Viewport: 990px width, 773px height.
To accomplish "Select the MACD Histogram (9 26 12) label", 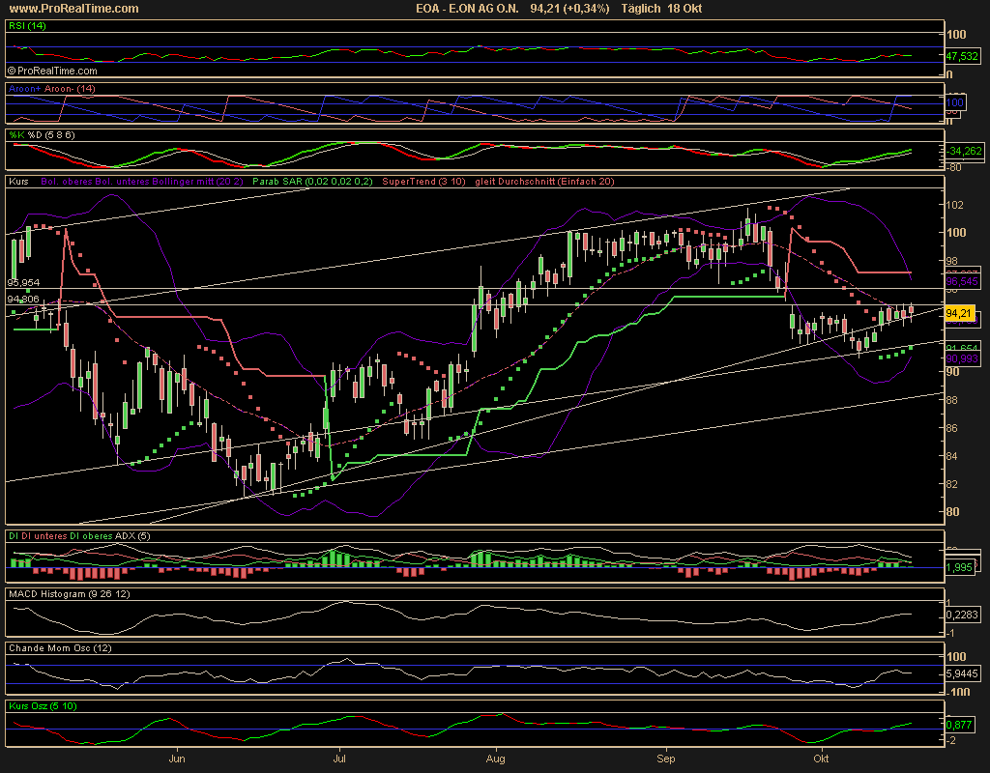I will [x=70, y=594].
